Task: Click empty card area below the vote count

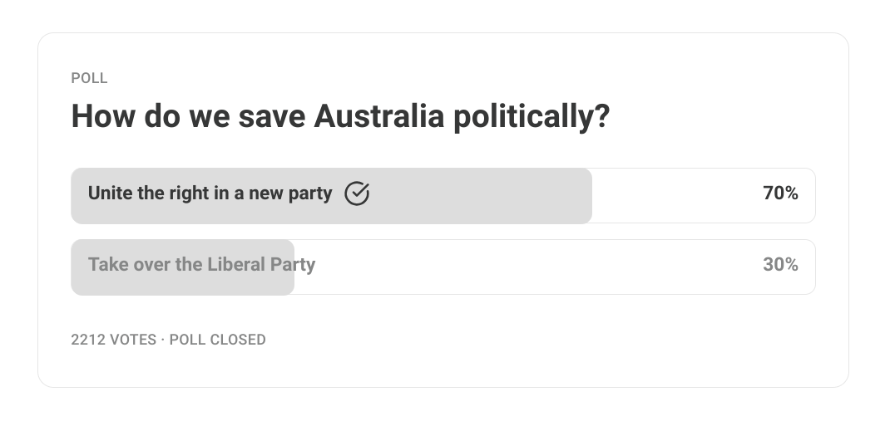Action: tap(443, 367)
